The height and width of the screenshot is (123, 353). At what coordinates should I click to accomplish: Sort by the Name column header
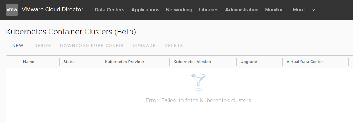click(x=29, y=62)
